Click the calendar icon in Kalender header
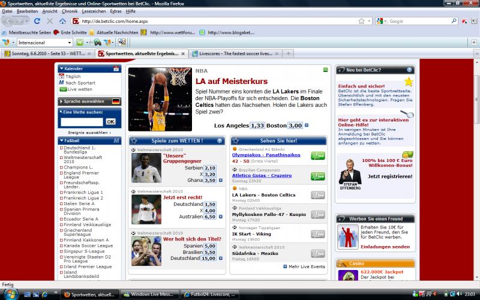This screenshot has height=300, width=480. [116, 68]
